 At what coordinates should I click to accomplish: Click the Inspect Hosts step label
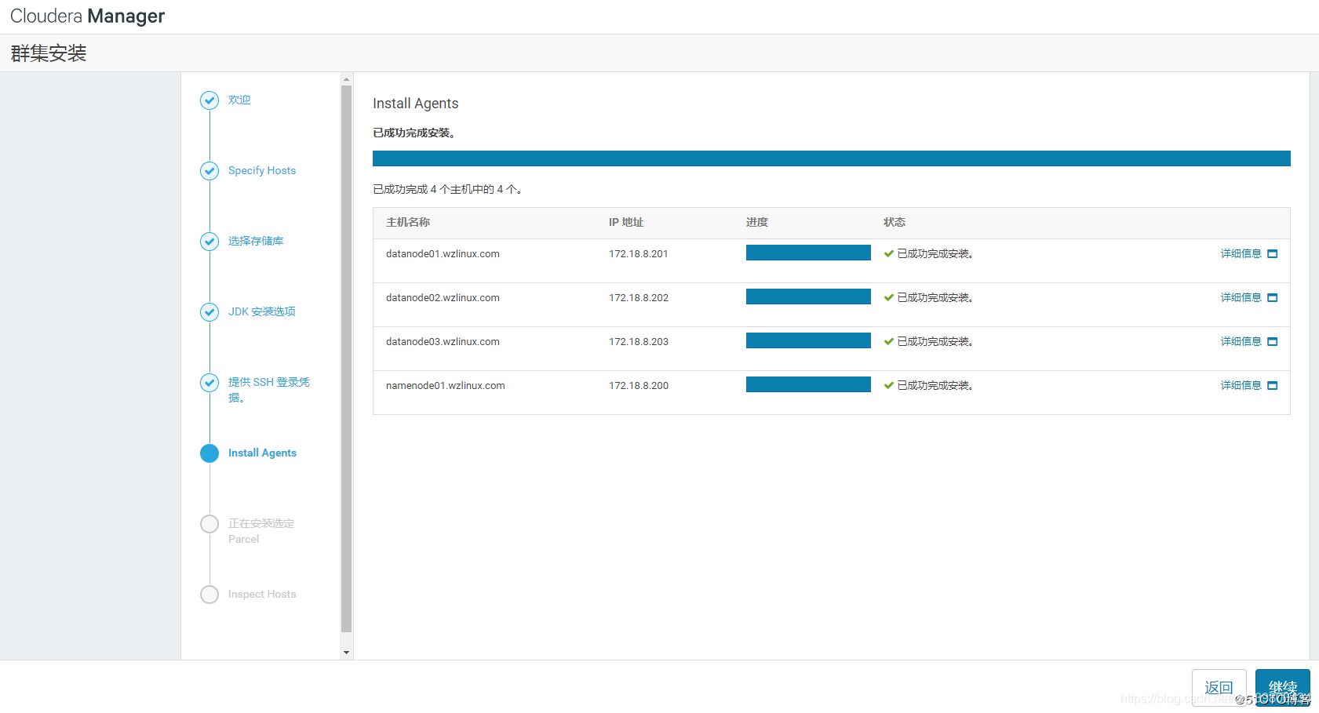pos(262,594)
